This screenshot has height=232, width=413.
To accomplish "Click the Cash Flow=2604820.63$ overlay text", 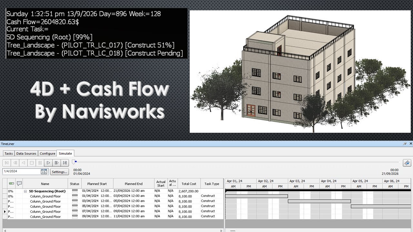I will coord(43,22).
